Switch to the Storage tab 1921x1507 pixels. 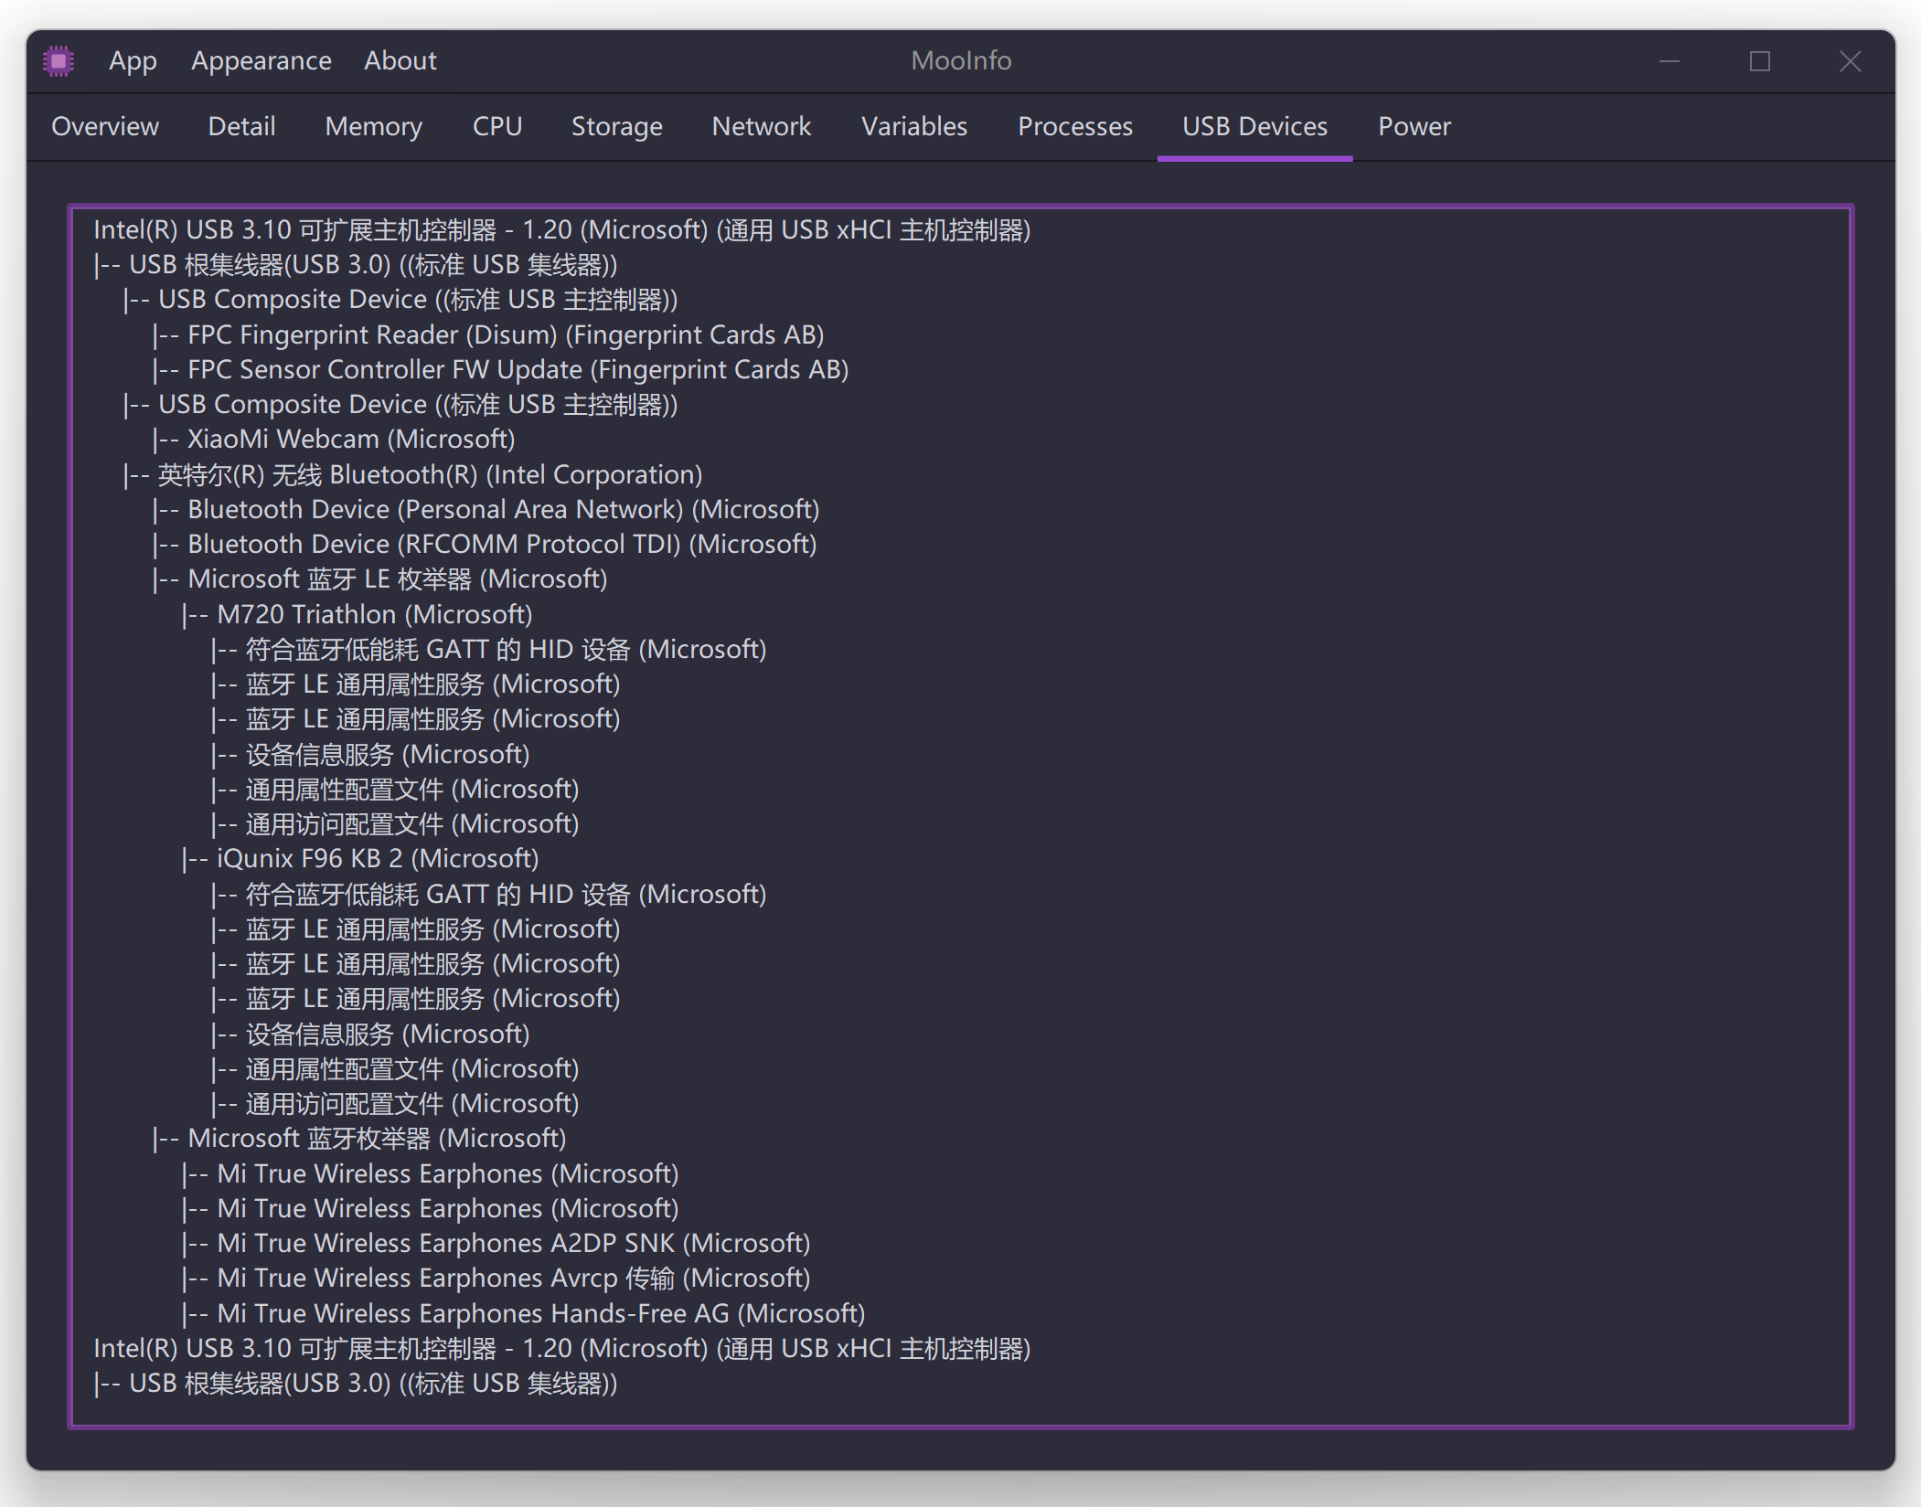616,126
